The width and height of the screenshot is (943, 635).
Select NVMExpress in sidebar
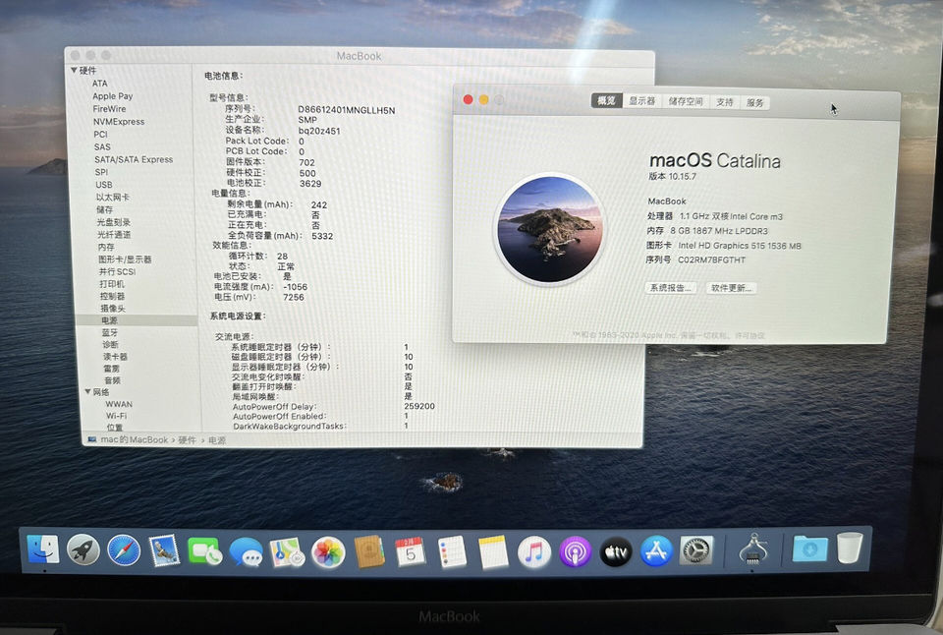pyautogui.click(x=119, y=122)
